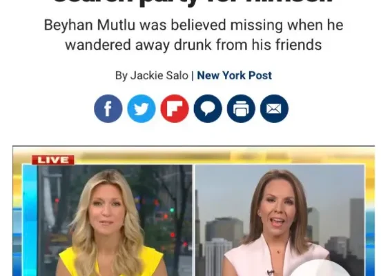Screen dimensions: 381x276
Task: Print the article using printer icon
Action: click(x=241, y=108)
